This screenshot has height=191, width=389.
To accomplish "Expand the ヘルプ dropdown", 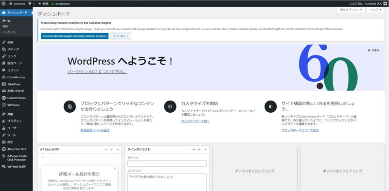I will point(375,10).
